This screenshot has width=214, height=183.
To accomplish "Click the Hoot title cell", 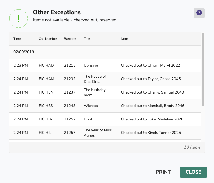I will [88, 119].
